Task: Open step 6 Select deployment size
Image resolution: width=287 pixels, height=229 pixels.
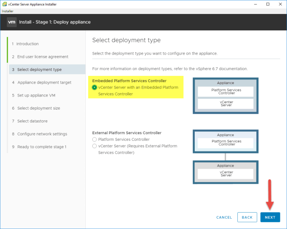Action: [36, 108]
